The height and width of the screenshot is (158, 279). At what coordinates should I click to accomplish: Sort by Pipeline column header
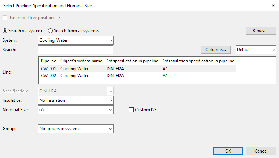coord(48,61)
